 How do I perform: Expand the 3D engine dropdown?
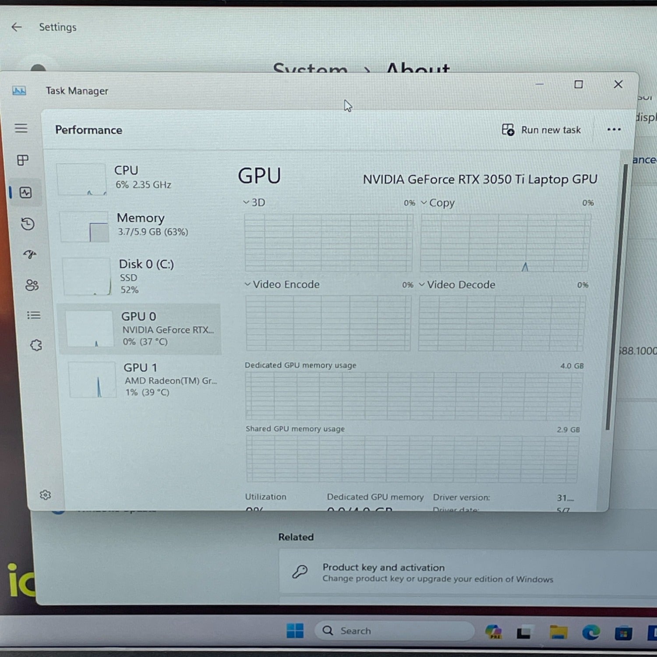[254, 202]
